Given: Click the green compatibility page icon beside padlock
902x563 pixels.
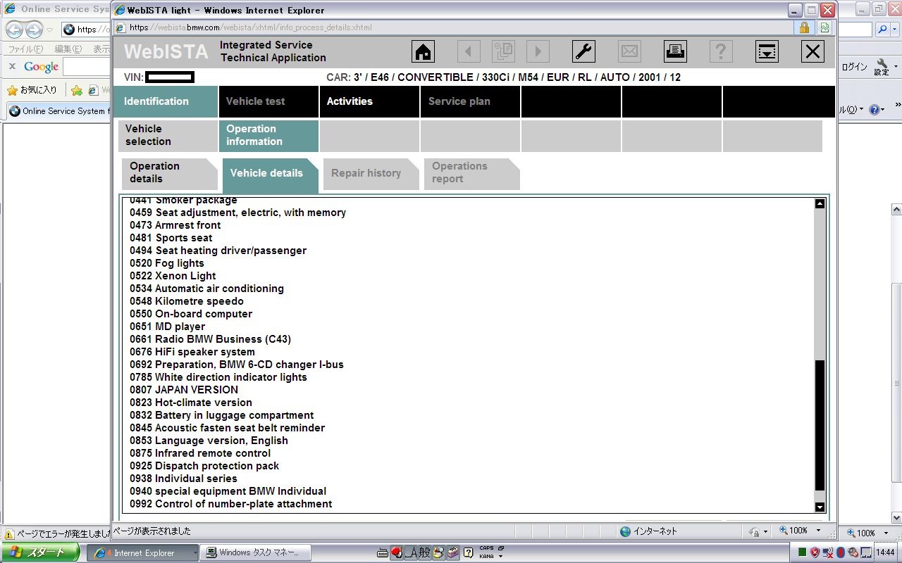Looking at the screenshot, I should 824,27.
